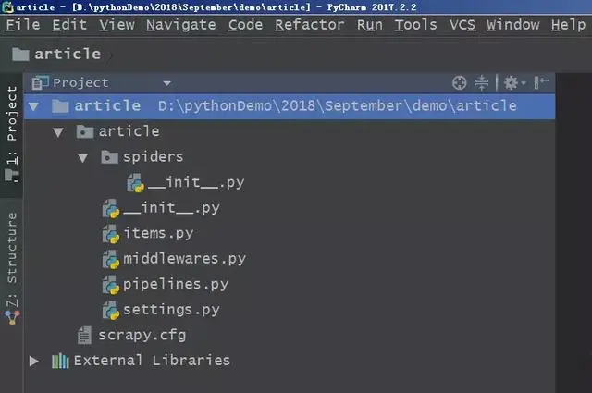
Task: Collapse the root article project arrow
Action: point(33,106)
